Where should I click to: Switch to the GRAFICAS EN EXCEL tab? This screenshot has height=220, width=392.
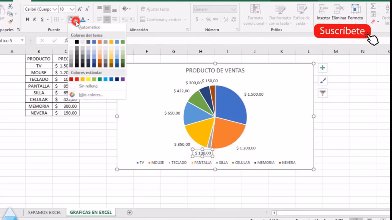90,212
